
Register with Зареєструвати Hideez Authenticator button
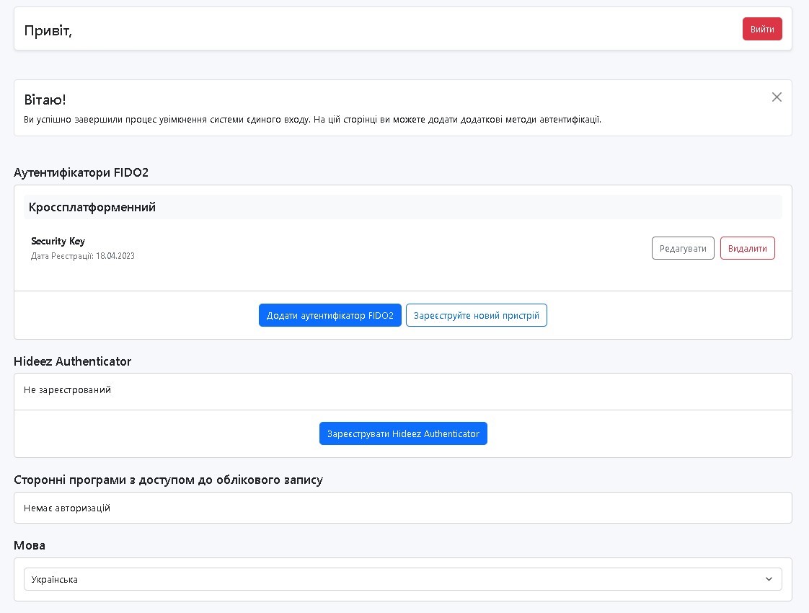coord(403,433)
